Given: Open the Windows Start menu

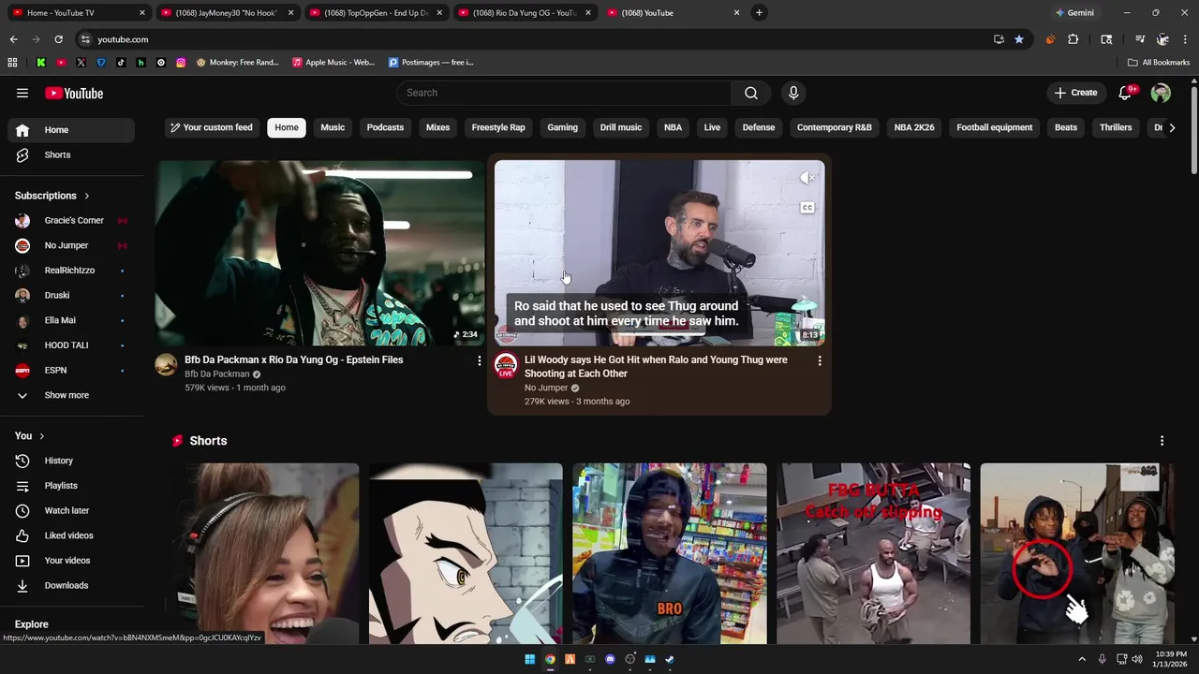Looking at the screenshot, I should tap(529, 659).
